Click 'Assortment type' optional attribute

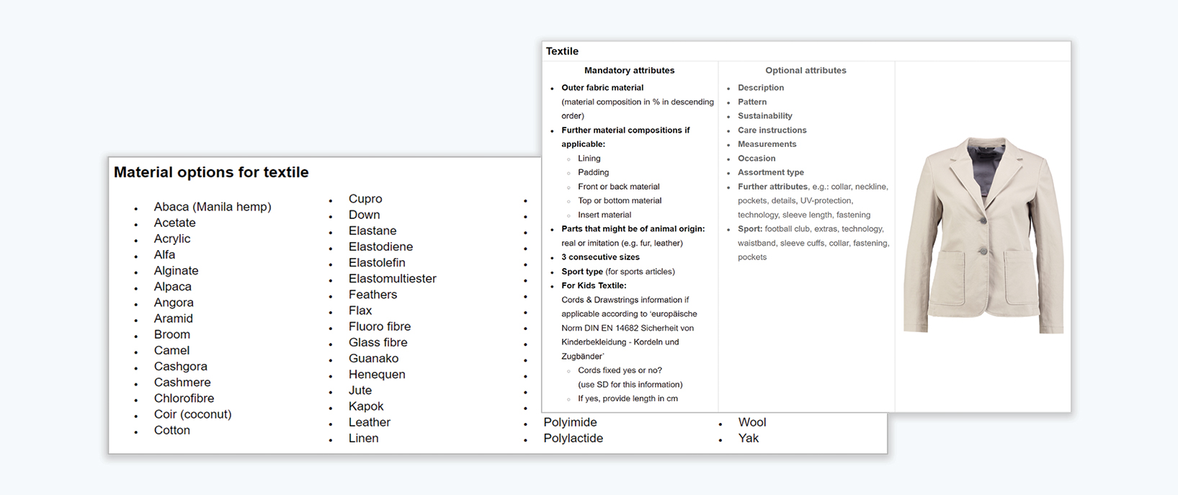[770, 172]
